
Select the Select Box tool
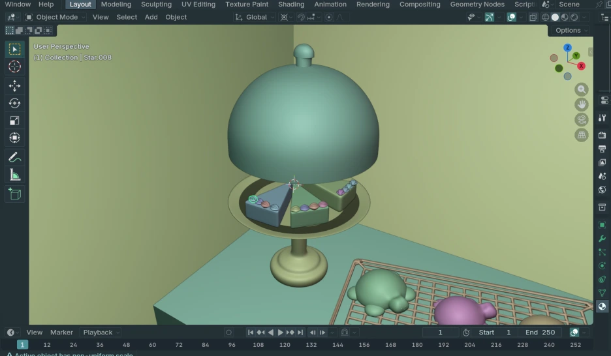(15, 50)
